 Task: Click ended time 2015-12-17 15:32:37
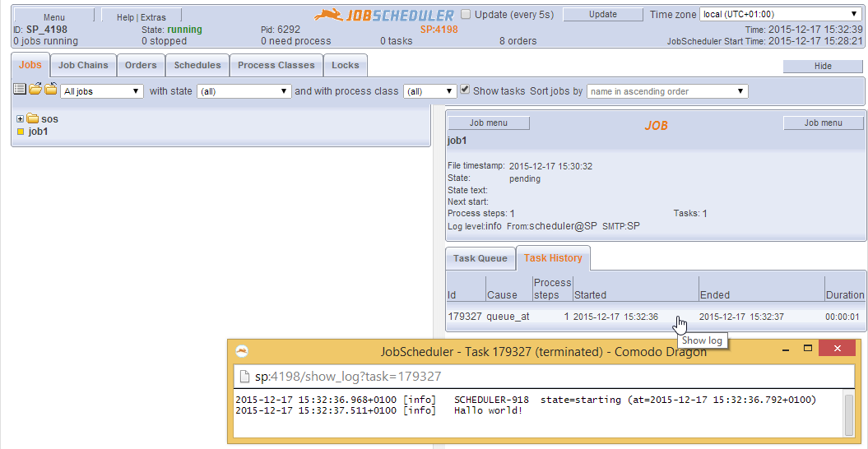(x=742, y=317)
